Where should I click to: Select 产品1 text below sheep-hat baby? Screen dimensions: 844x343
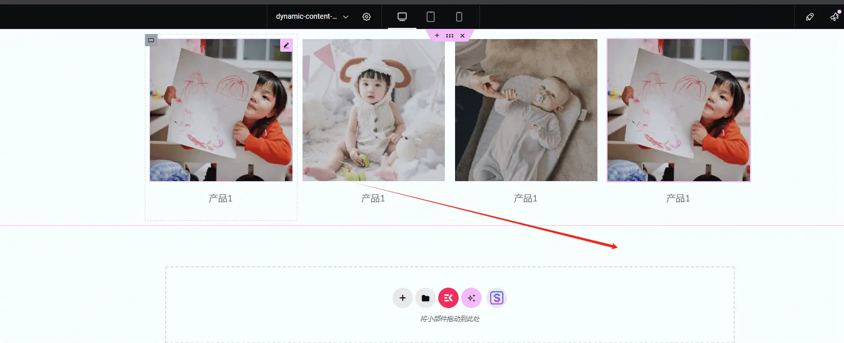coord(373,198)
